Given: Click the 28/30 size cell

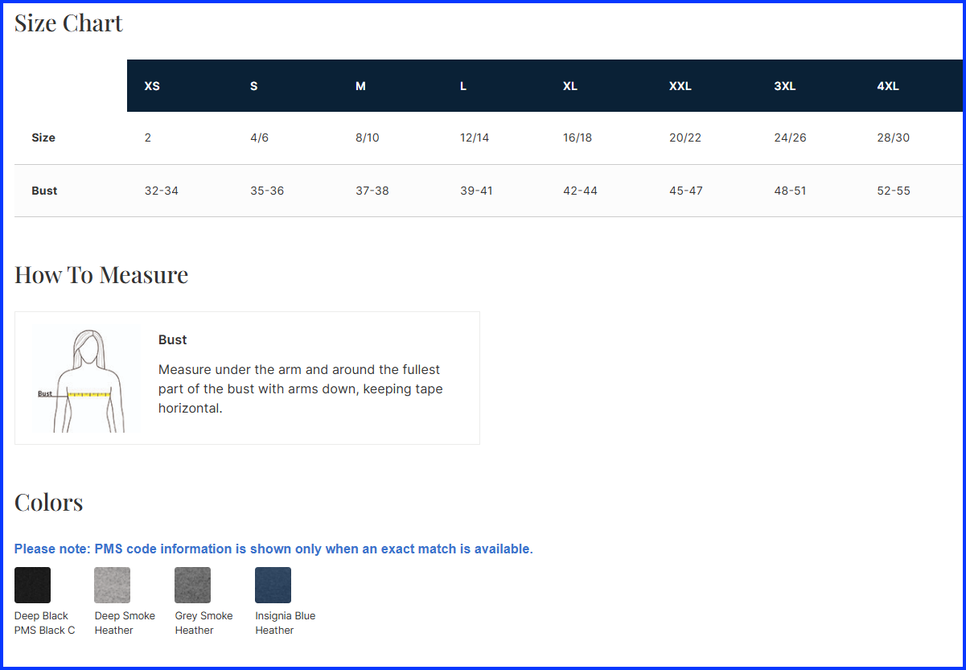Looking at the screenshot, I should coord(893,138).
